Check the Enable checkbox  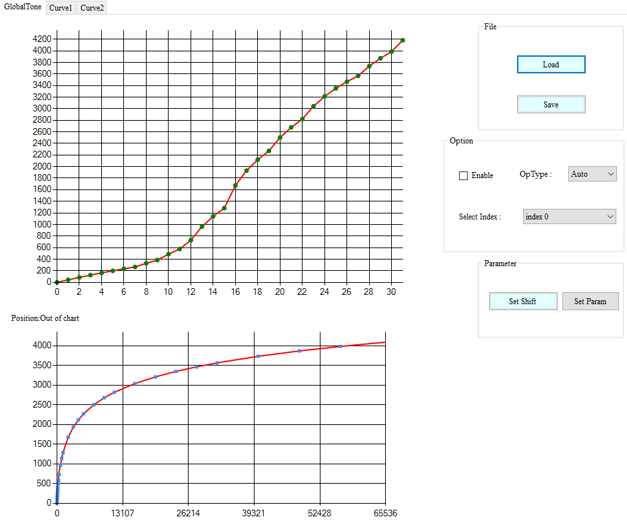pyautogui.click(x=463, y=175)
